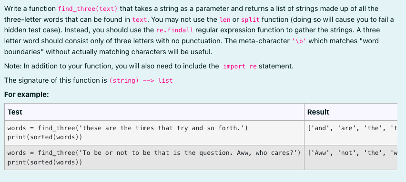This screenshot has width=406, height=182.
Task: Click print(sorted(words)) in the second test row
Action: tap(45, 162)
